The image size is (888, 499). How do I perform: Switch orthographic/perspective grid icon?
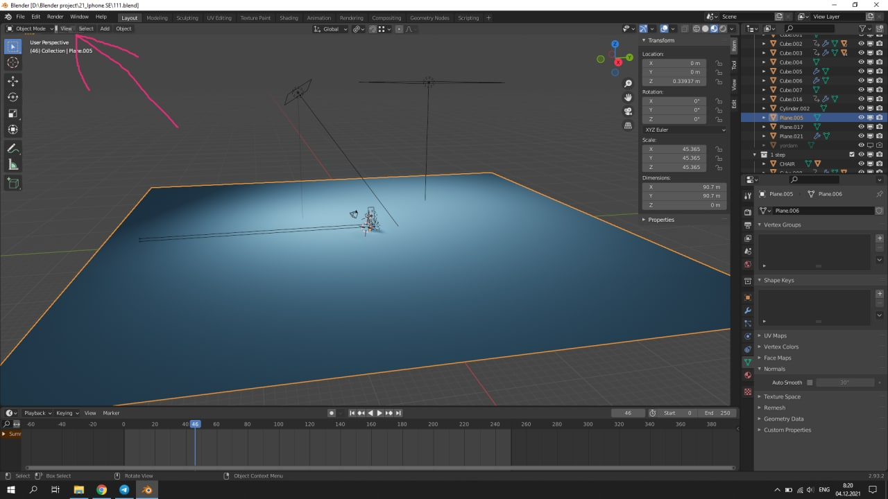click(628, 126)
